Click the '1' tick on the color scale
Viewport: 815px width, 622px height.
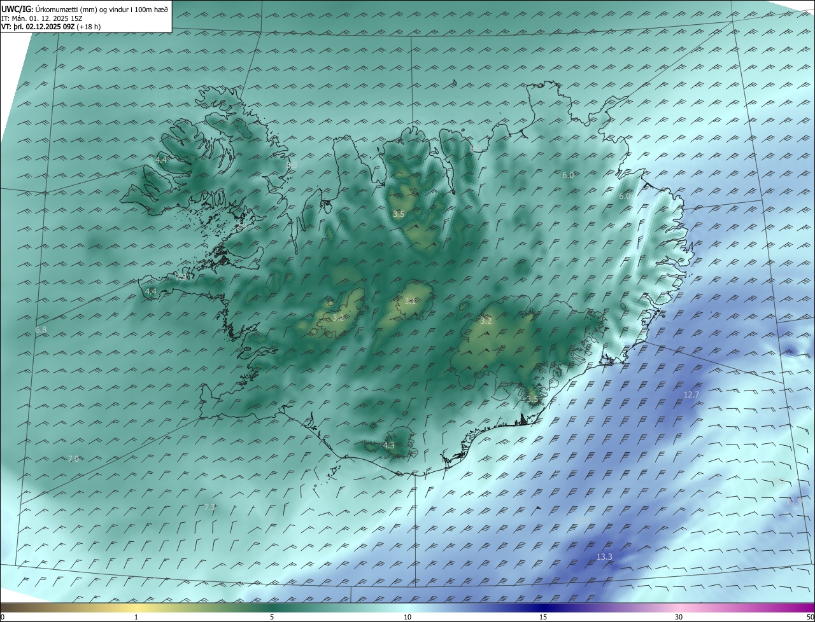point(136,618)
